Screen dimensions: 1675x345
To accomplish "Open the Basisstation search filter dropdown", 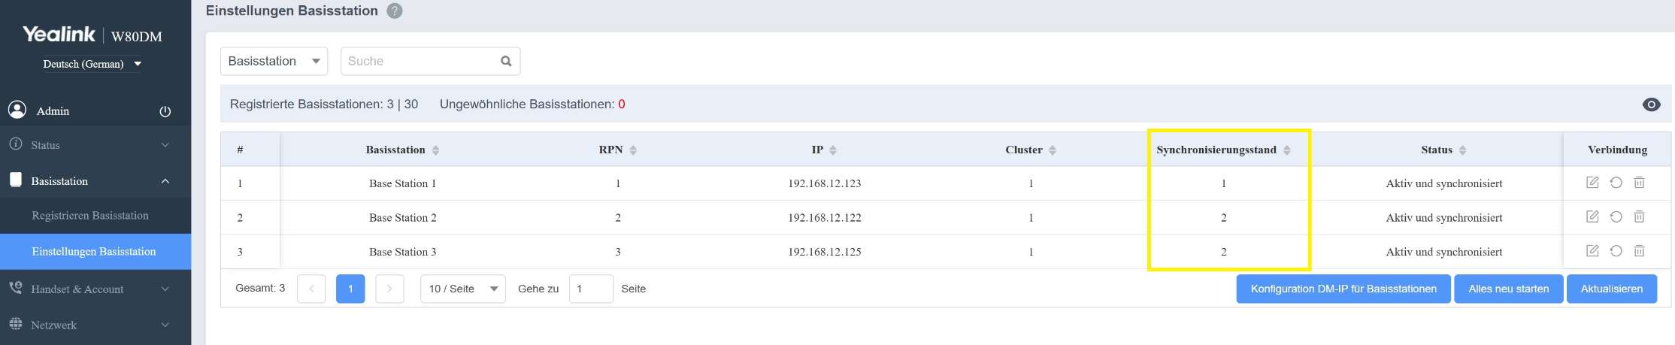I will (x=274, y=62).
